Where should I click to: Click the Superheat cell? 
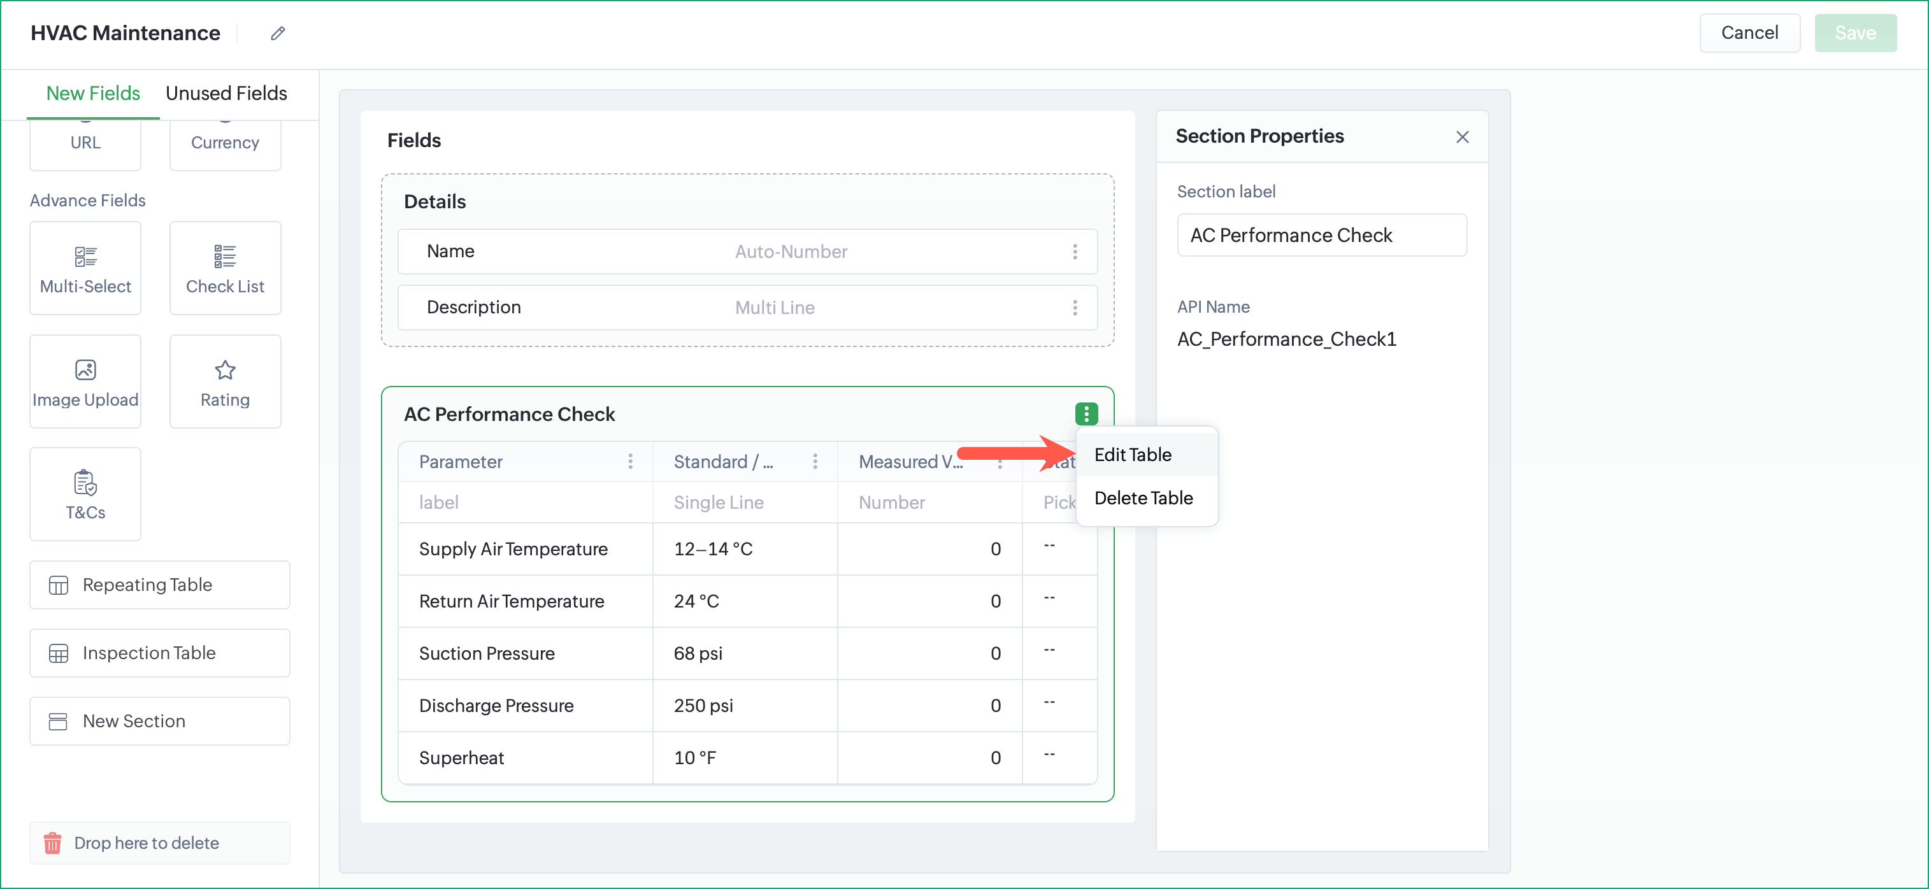pyautogui.click(x=525, y=758)
